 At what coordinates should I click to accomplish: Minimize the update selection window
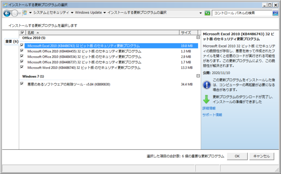click(x=264, y=5)
